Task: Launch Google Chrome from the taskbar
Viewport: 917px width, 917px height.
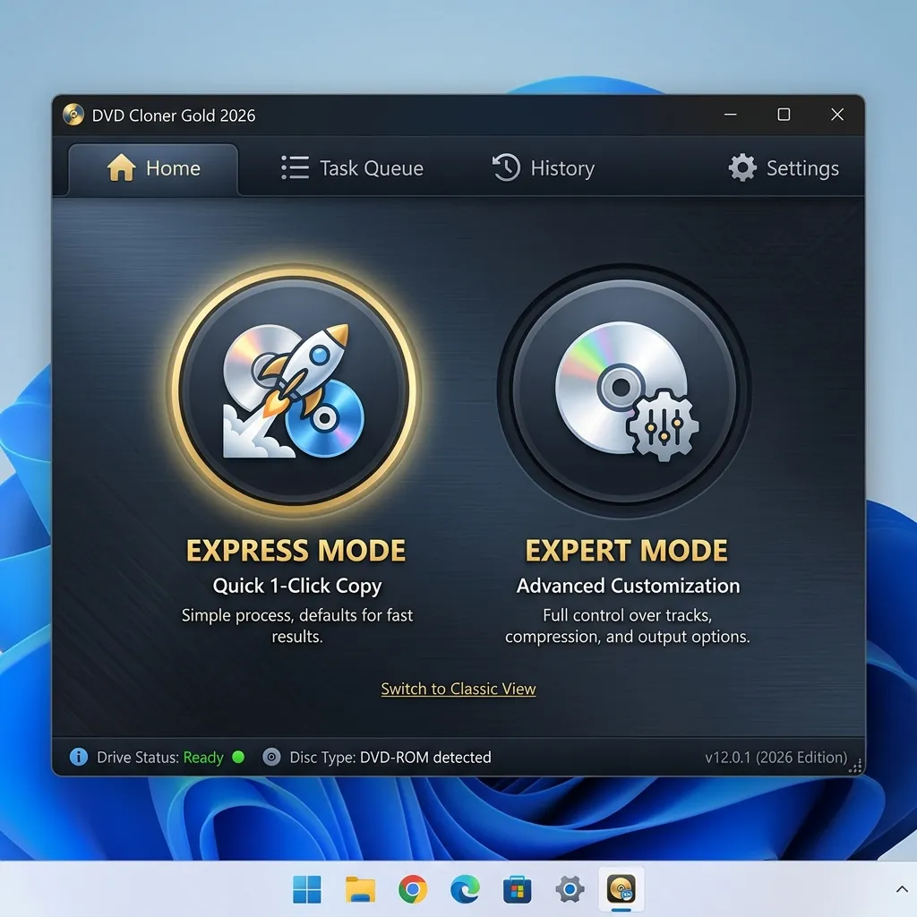Action: pyautogui.click(x=412, y=889)
